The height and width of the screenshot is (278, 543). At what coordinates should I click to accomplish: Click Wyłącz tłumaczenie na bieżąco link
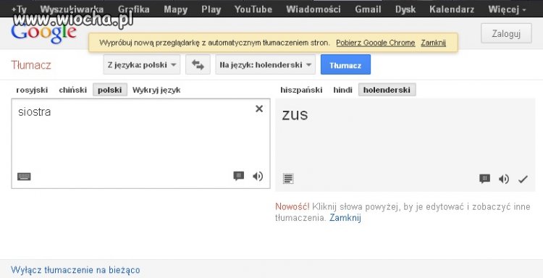(75, 270)
